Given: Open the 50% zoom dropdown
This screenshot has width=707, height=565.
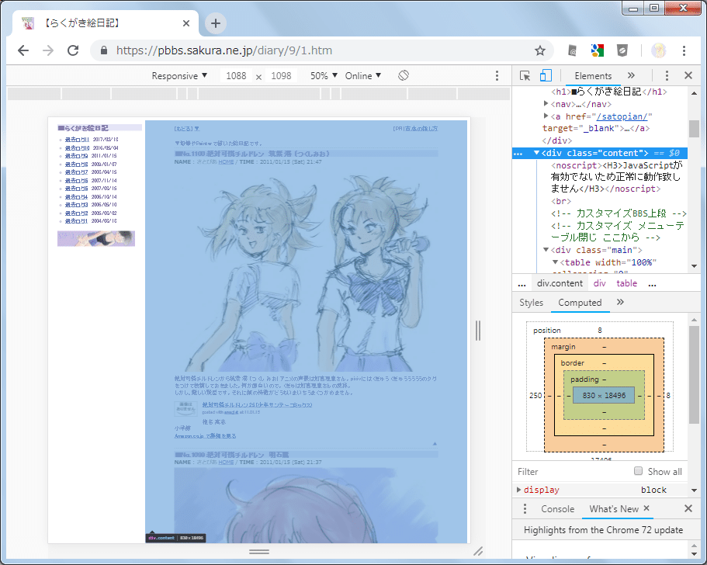Looking at the screenshot, I should (x=324, y=76).
